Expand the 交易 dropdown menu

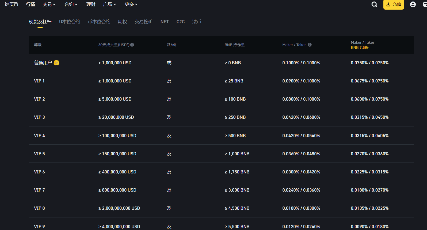(49, 4)
